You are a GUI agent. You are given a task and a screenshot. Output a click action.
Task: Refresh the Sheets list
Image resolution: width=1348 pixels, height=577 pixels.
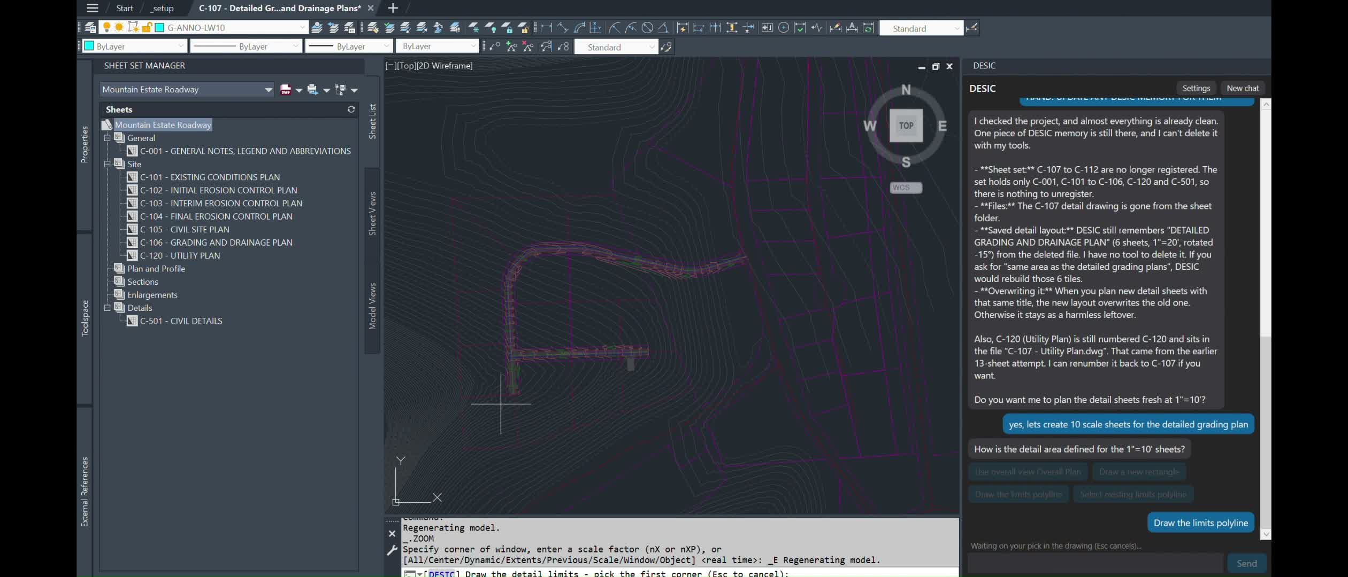(x=351, y=109)
